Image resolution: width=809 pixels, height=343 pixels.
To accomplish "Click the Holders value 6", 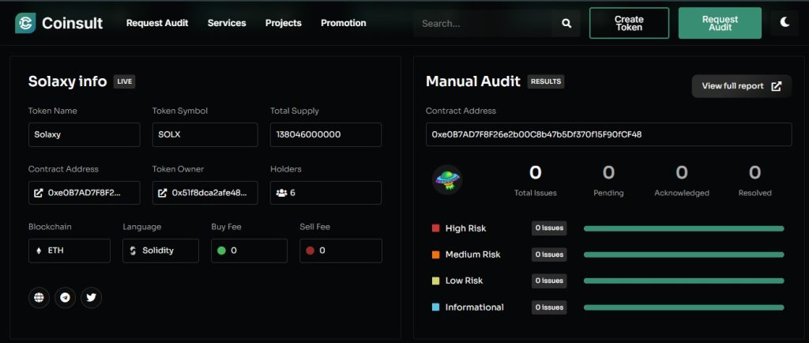I will pos(292,193).
